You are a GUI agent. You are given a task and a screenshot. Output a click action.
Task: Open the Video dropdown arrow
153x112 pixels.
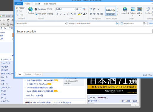(140, 15)
